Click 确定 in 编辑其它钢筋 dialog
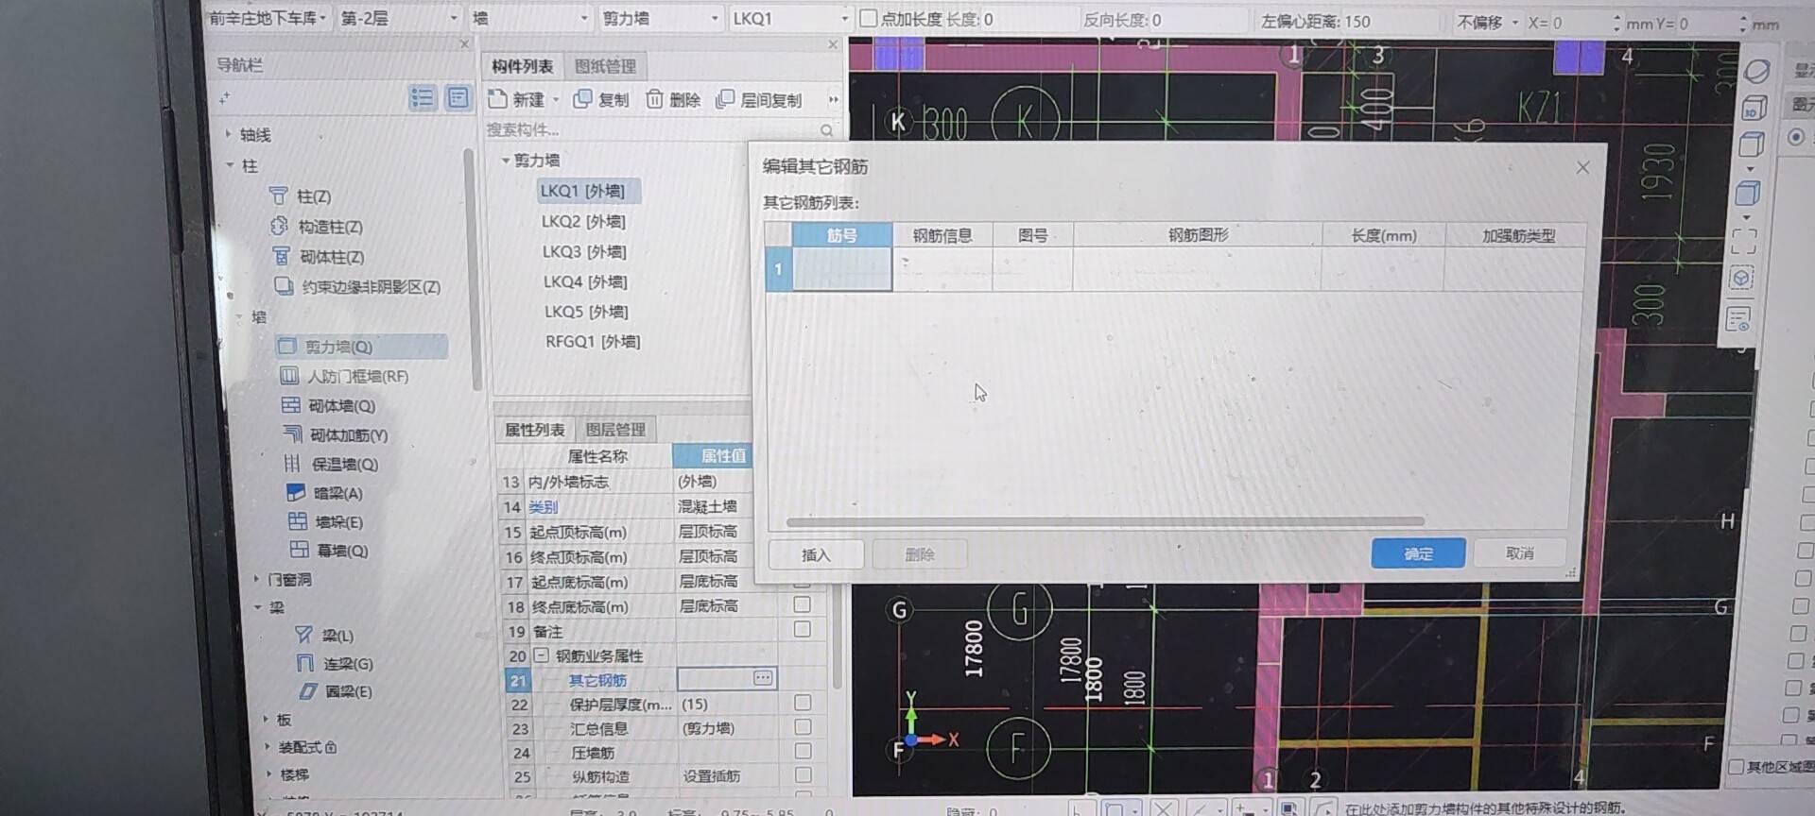The width and height of the screenshot is (1815, 816). tap(1418, 553)
